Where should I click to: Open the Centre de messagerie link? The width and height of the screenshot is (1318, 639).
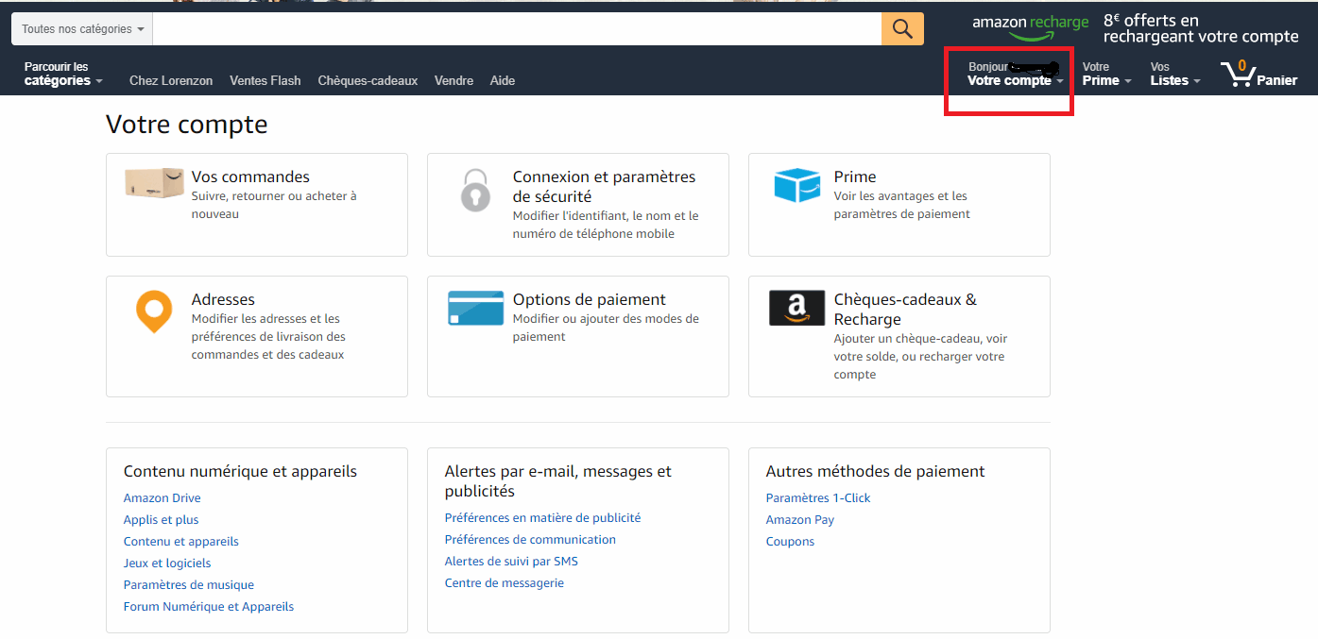[x=505, y=583]
